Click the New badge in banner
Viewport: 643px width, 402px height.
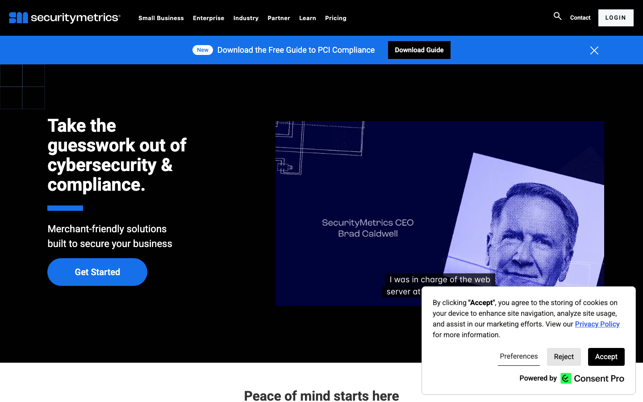(203, 50)
